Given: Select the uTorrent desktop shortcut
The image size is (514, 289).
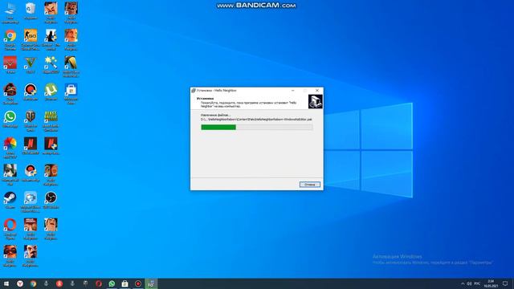Looking at the screenshot, I should (x=51, y=92).
